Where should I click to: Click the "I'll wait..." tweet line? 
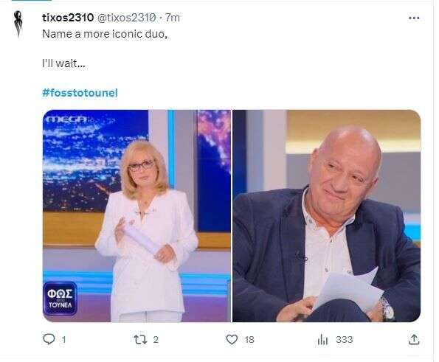click(63, 63)
